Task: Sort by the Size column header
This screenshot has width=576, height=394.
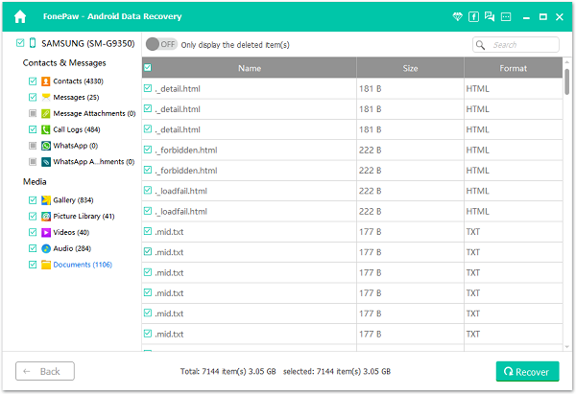Action: 410,68
